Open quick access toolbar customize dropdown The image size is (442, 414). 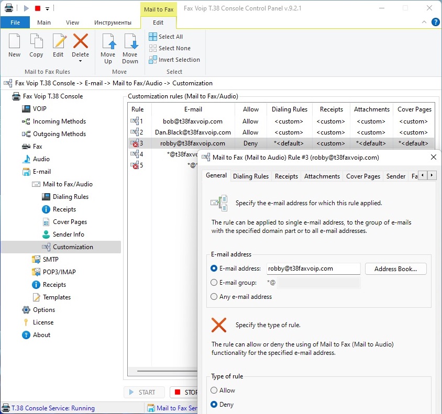coord(47,9)
